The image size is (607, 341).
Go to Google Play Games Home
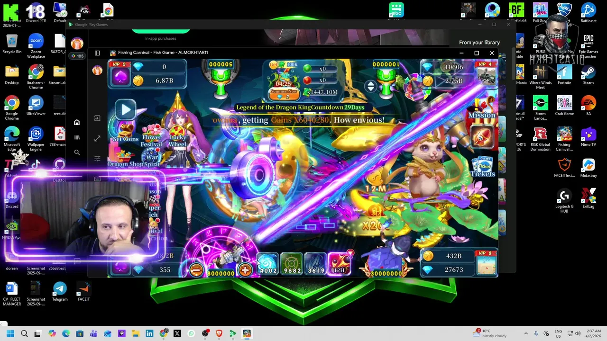pyautogui.click(x=77, y=123)
